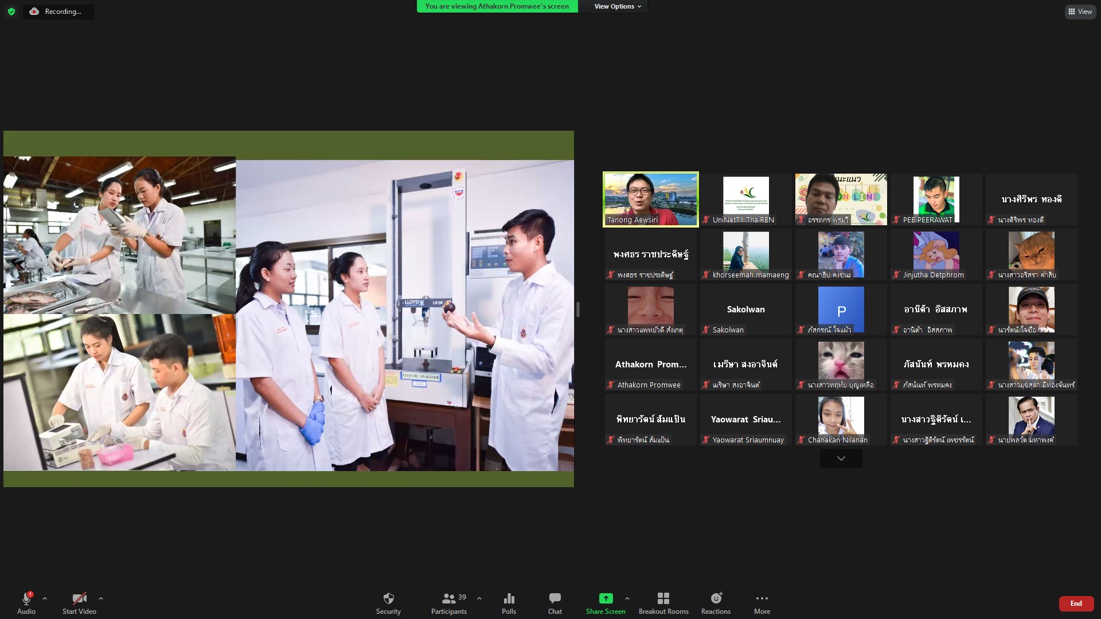1101x619 pixels.
Task: Open Breakout Rooms
Action: tap(663, 603)
